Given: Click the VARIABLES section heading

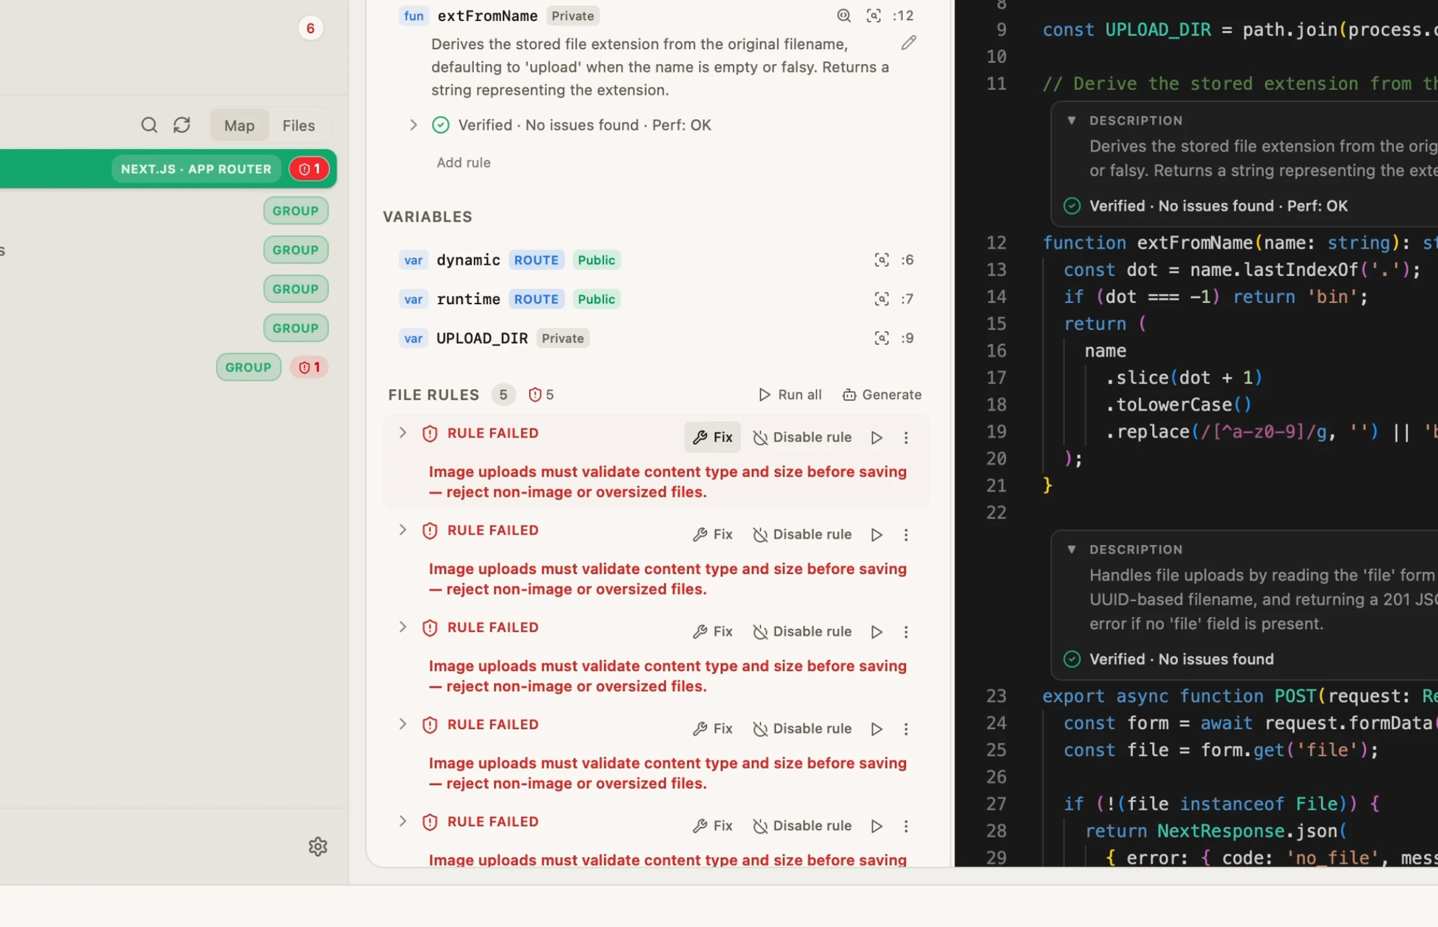Looking at the screenshot, I should pyautogui.click(x=428, y=217).
